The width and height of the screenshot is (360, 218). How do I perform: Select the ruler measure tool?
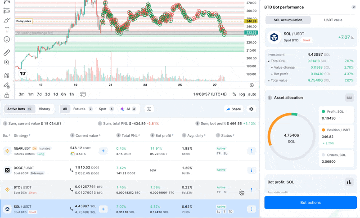pos(7,53)
